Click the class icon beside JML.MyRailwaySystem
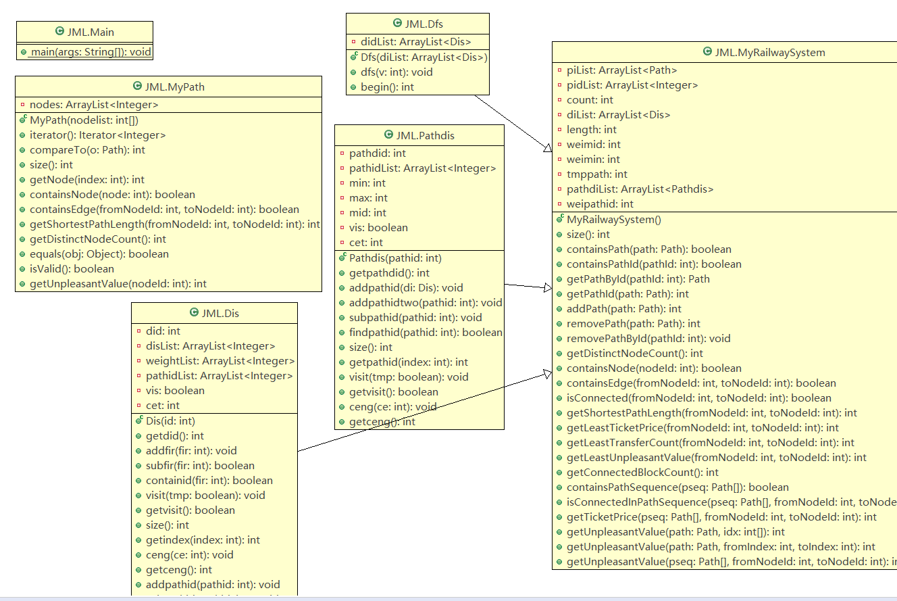Screen dimensions: 897x601 (707, 52)
